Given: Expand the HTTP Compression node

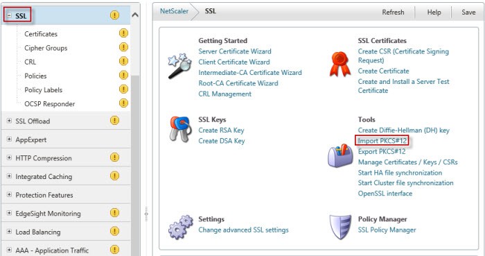Looking at the screenshot, I should click(9, 157).
